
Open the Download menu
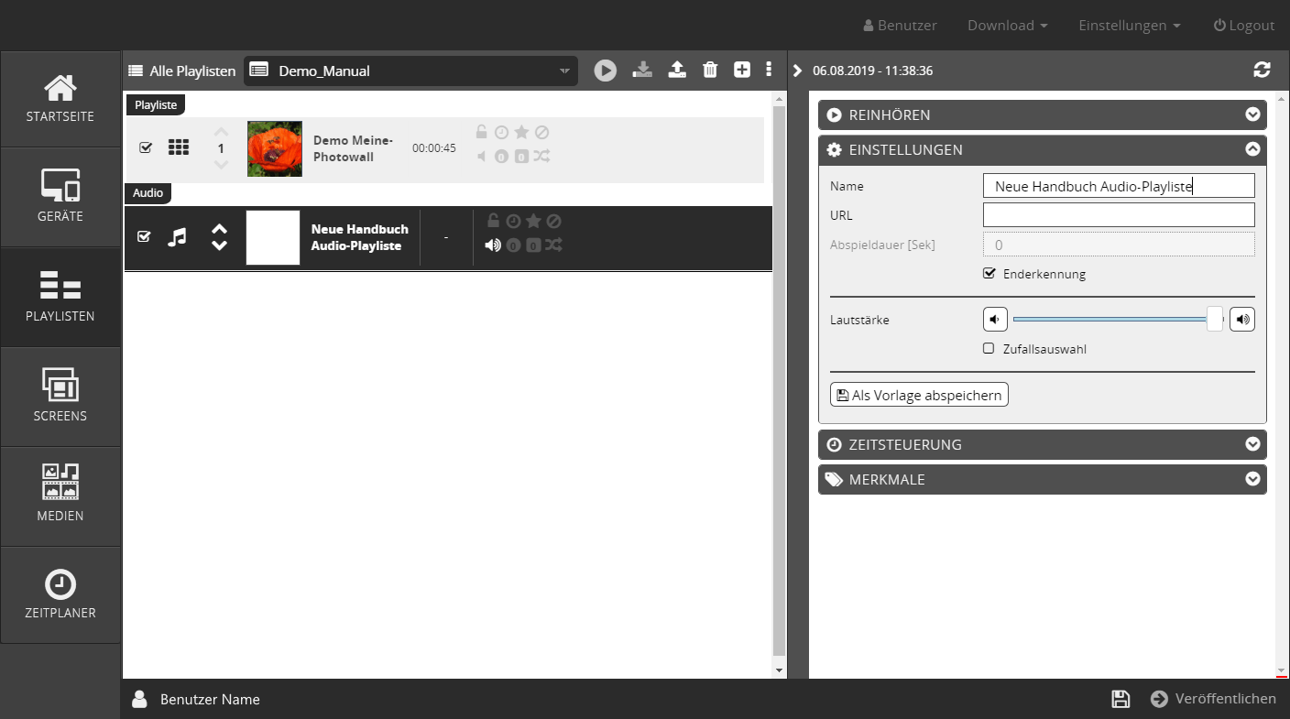1007,26
